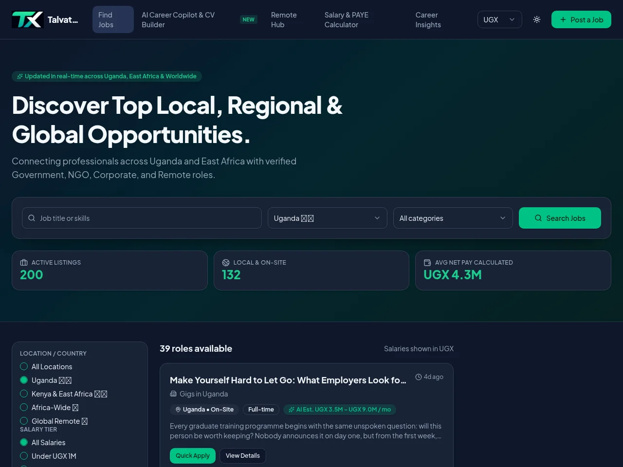Screen dimensions: 623x467
Task: Click the Talvat TX logo icon
Action: click(28, 19)
